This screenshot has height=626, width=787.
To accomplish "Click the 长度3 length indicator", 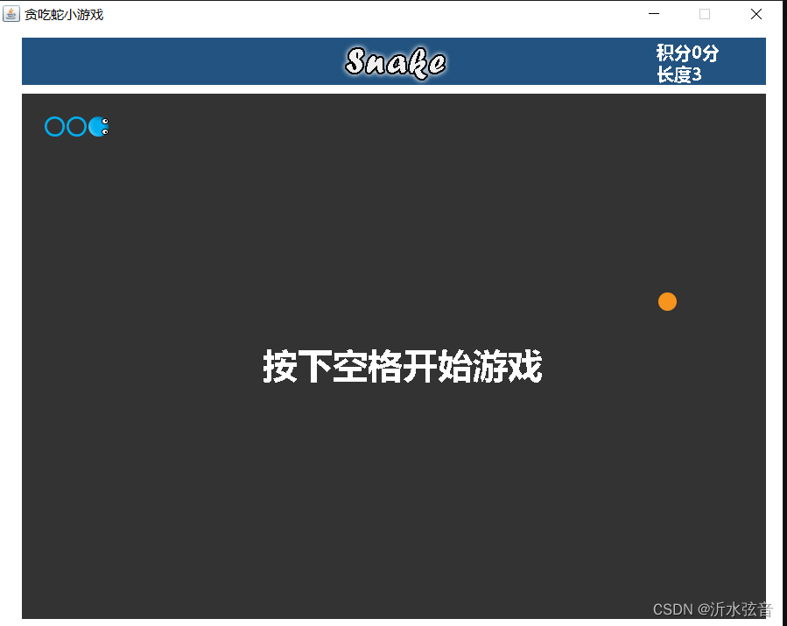I will [x=680, y=74].
